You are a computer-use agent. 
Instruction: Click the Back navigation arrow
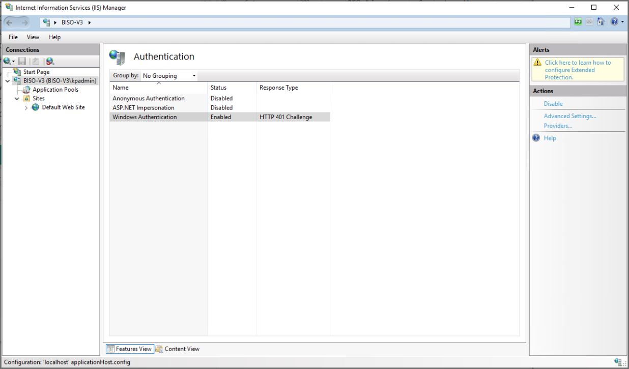pos(9,23)
